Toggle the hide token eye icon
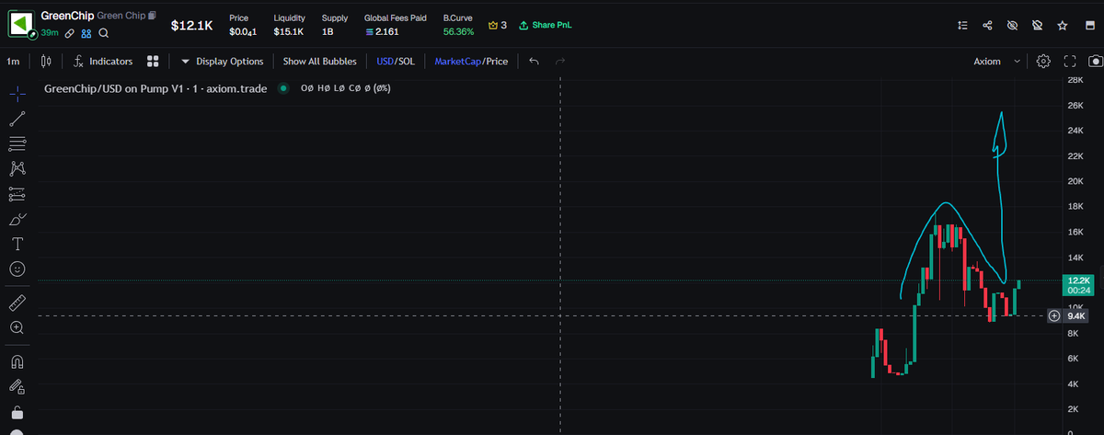This screenshot has width=1104, height=435. pos(1012,25)
